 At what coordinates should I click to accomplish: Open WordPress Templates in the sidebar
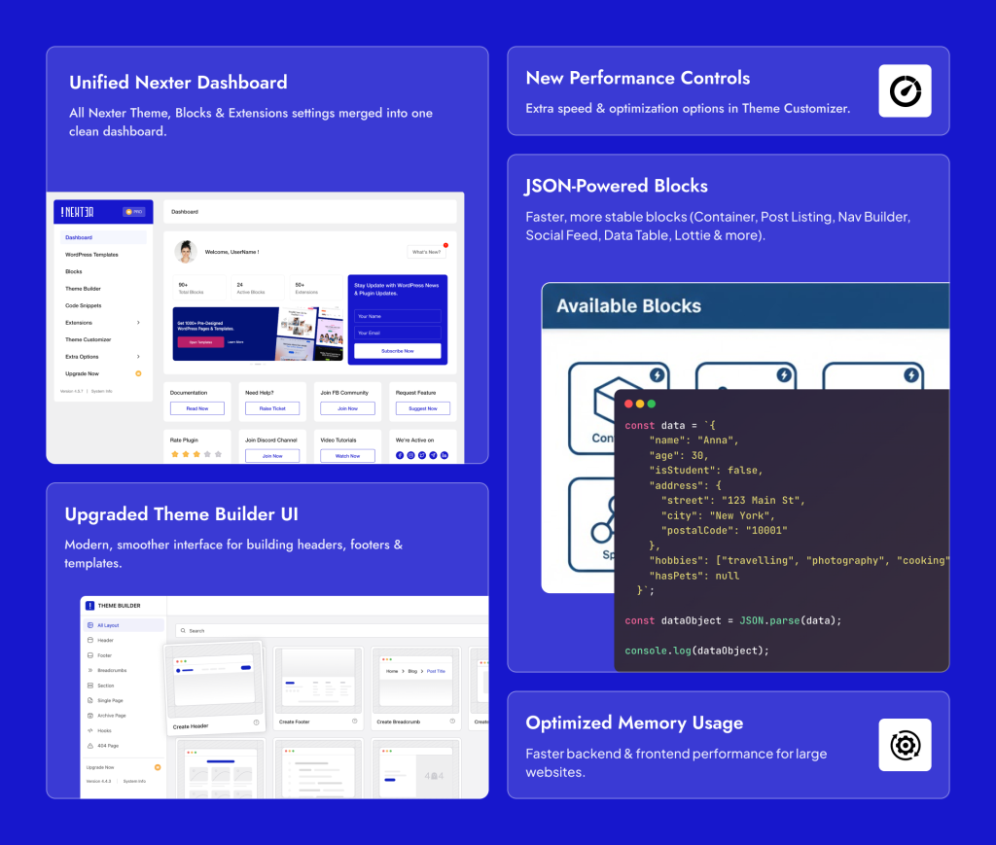tap(91, 255)
